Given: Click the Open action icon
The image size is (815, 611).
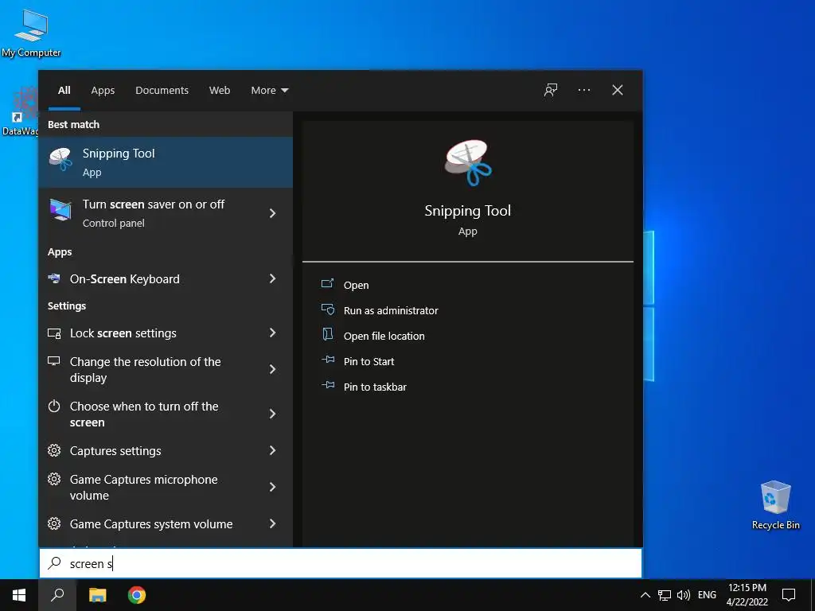Looking at the screenshot, I should point(327,284).
